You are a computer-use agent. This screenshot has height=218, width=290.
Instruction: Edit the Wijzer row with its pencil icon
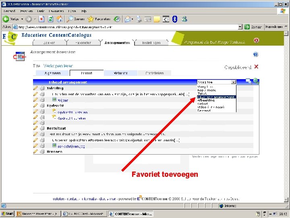click(x=35, y=100)
